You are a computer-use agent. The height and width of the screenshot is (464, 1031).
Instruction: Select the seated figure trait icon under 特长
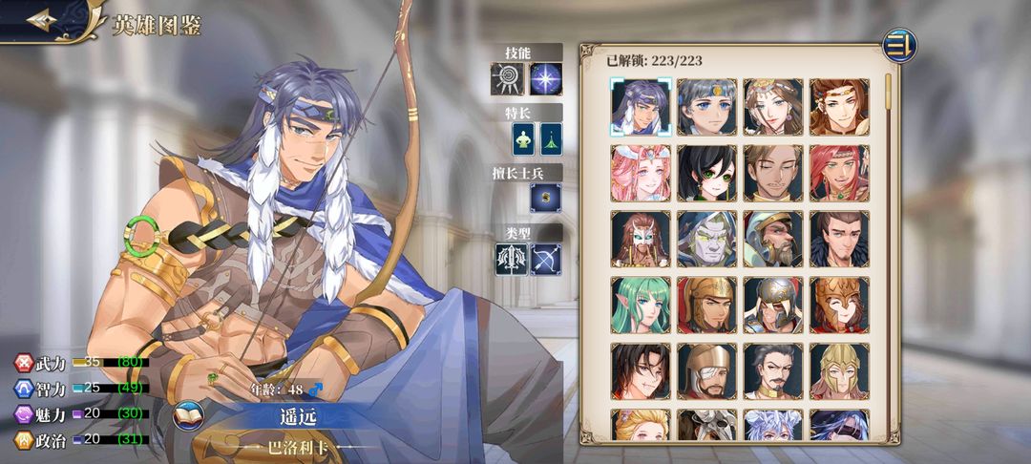(523, 139)
